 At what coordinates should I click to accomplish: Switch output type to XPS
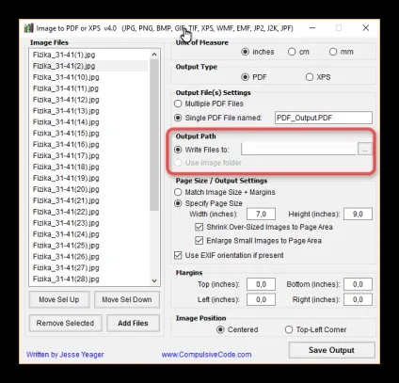click(x=310, y=77)
